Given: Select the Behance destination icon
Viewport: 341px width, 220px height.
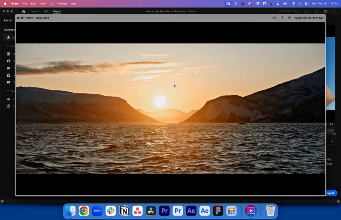Looking at the screenshot, I should 8,54.
